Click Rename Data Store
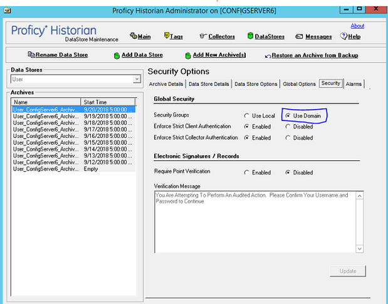This screenshot has height=304, width=388. (61, 55)
